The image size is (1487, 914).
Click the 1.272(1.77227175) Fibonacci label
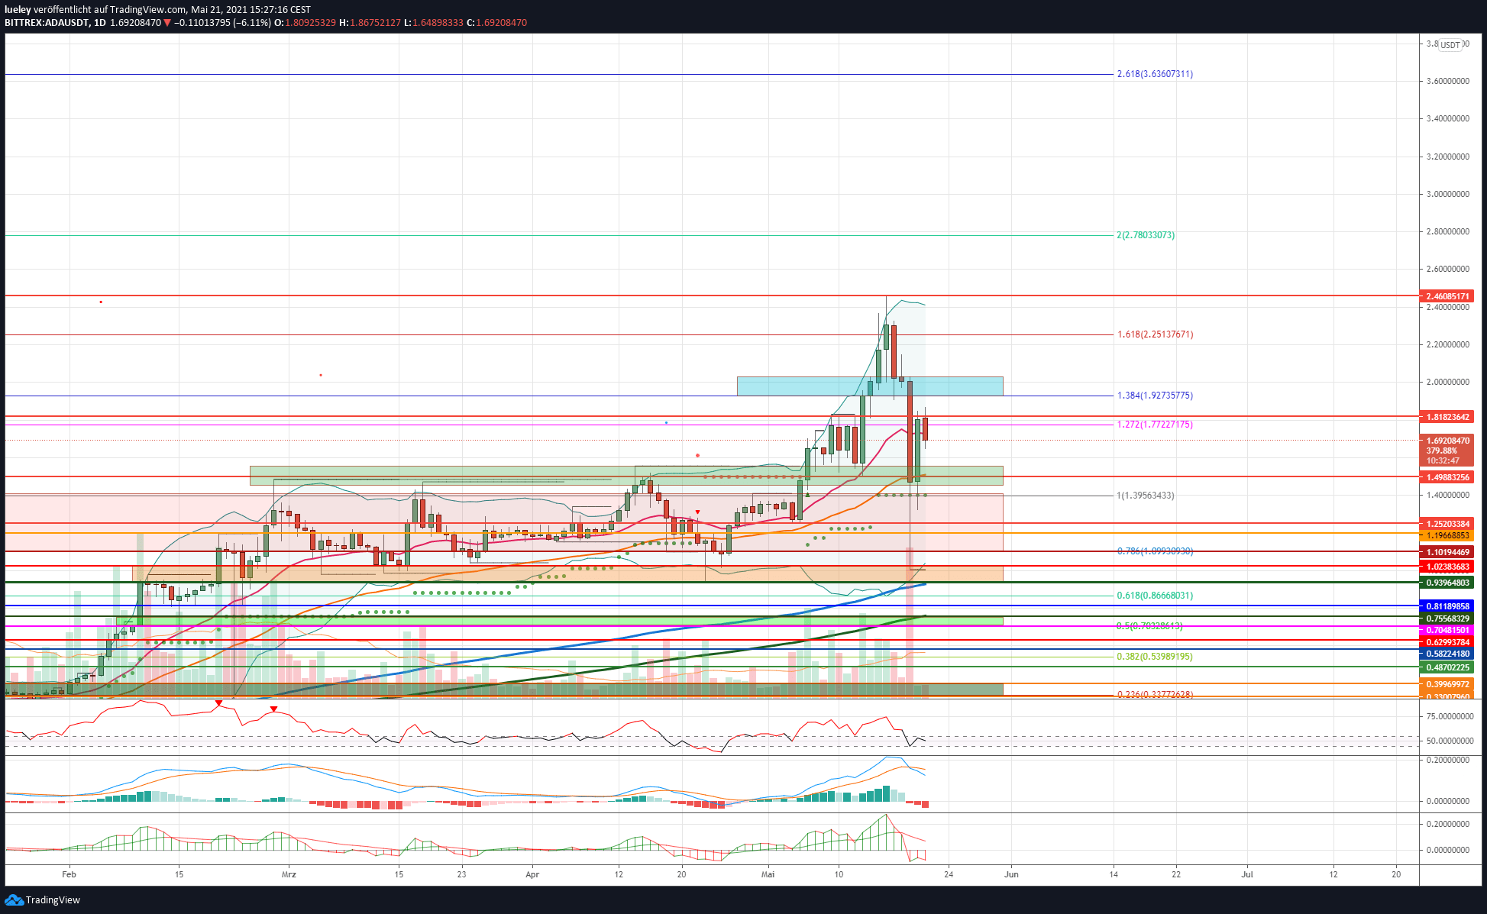(1155, 425)
